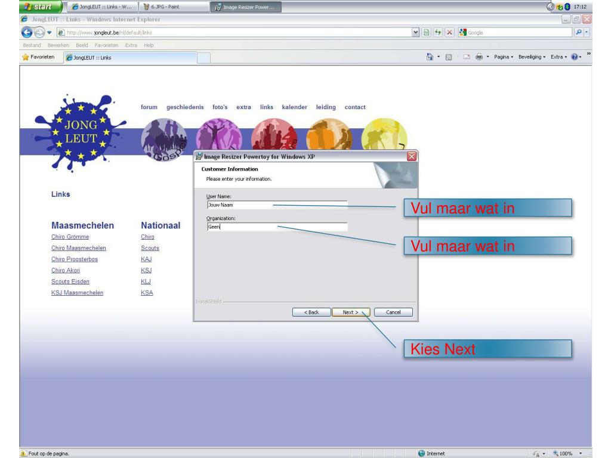Click the search magnifier icon beside Google box
Screen dimensions: 611x458
(x=579, y=32)
